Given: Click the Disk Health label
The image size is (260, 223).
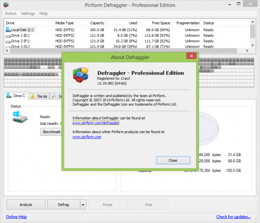Looking at the screenshot, I should [49, 123].
